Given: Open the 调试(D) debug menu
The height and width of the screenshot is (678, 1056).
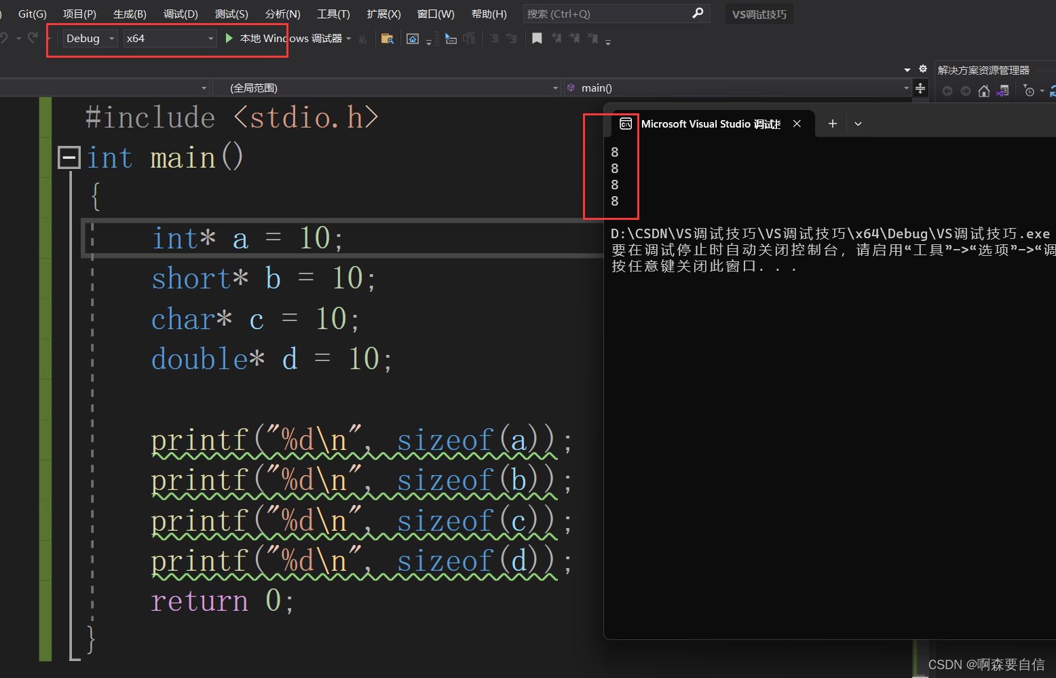Looking at the screenshot, I should point(181,14).
